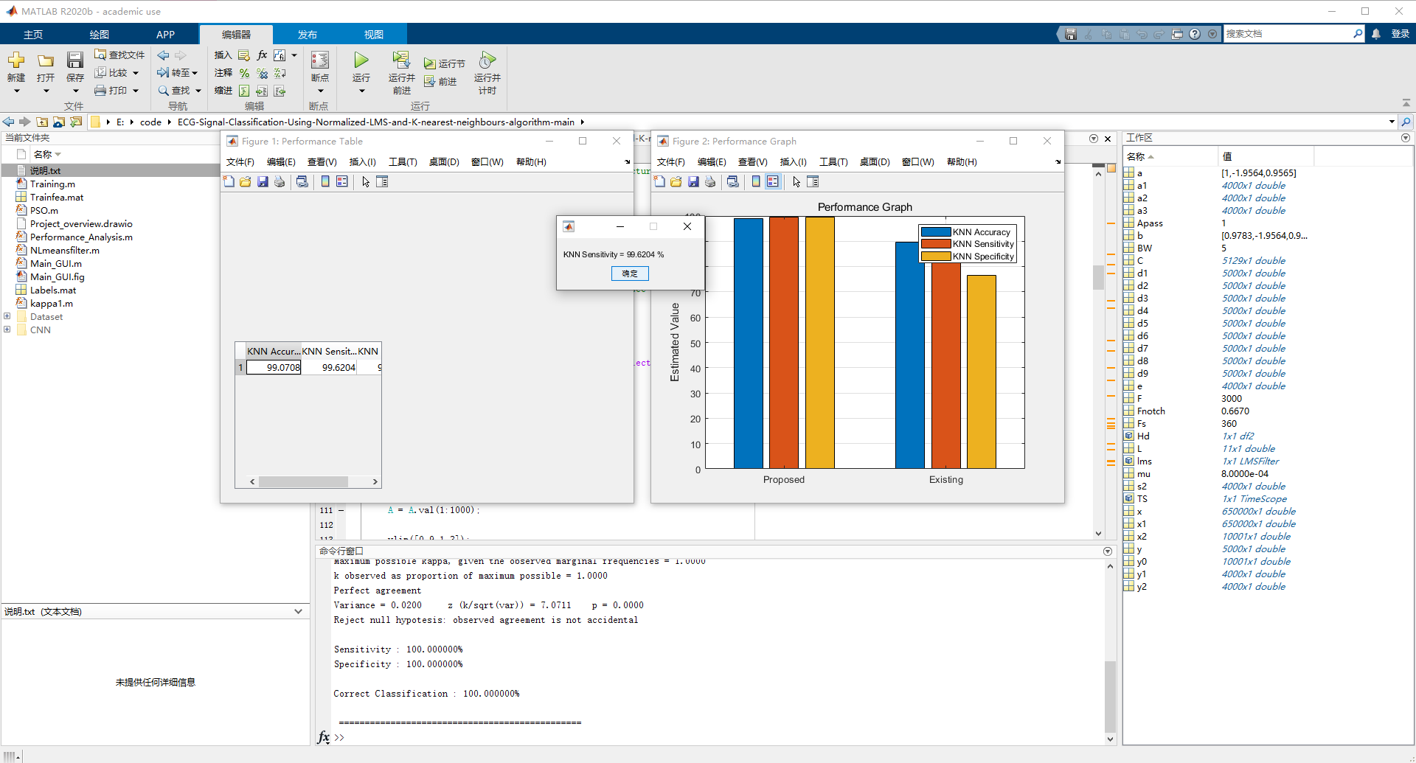This screenshot has width=1416, height=763.
Task: Toggle Insert Legend in Figure 1 toolbar
Action: 342,182
